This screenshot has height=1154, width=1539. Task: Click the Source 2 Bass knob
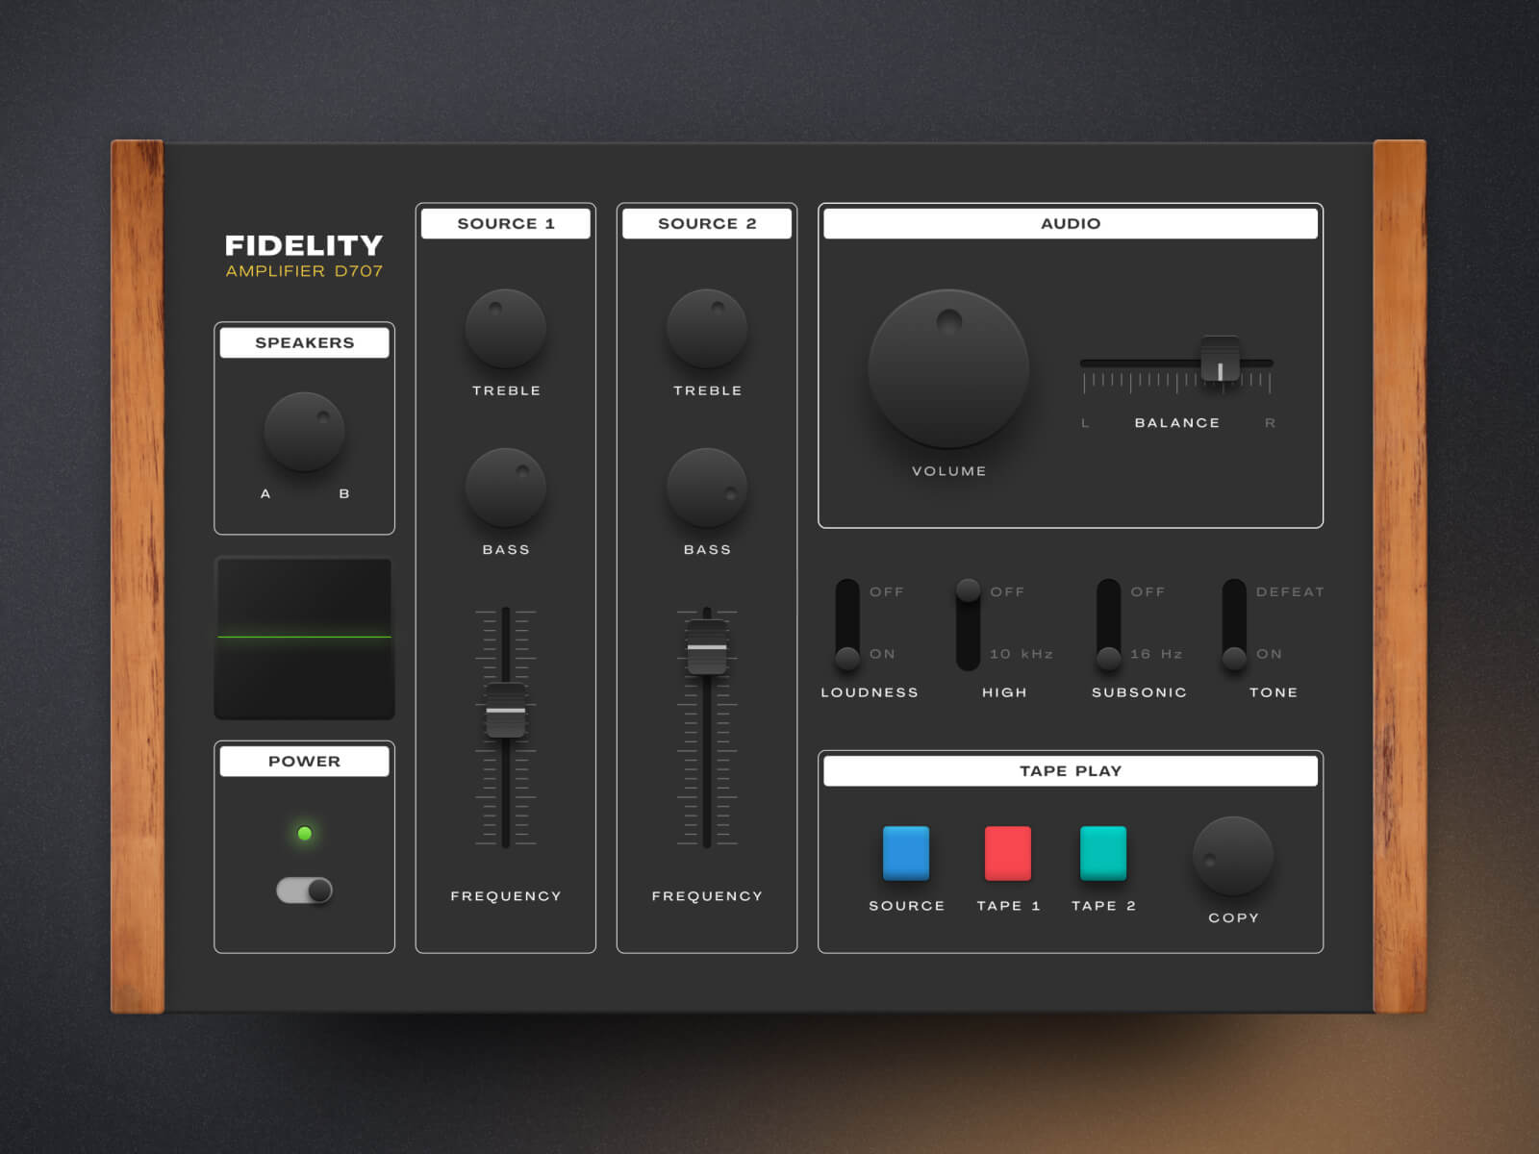707,488
